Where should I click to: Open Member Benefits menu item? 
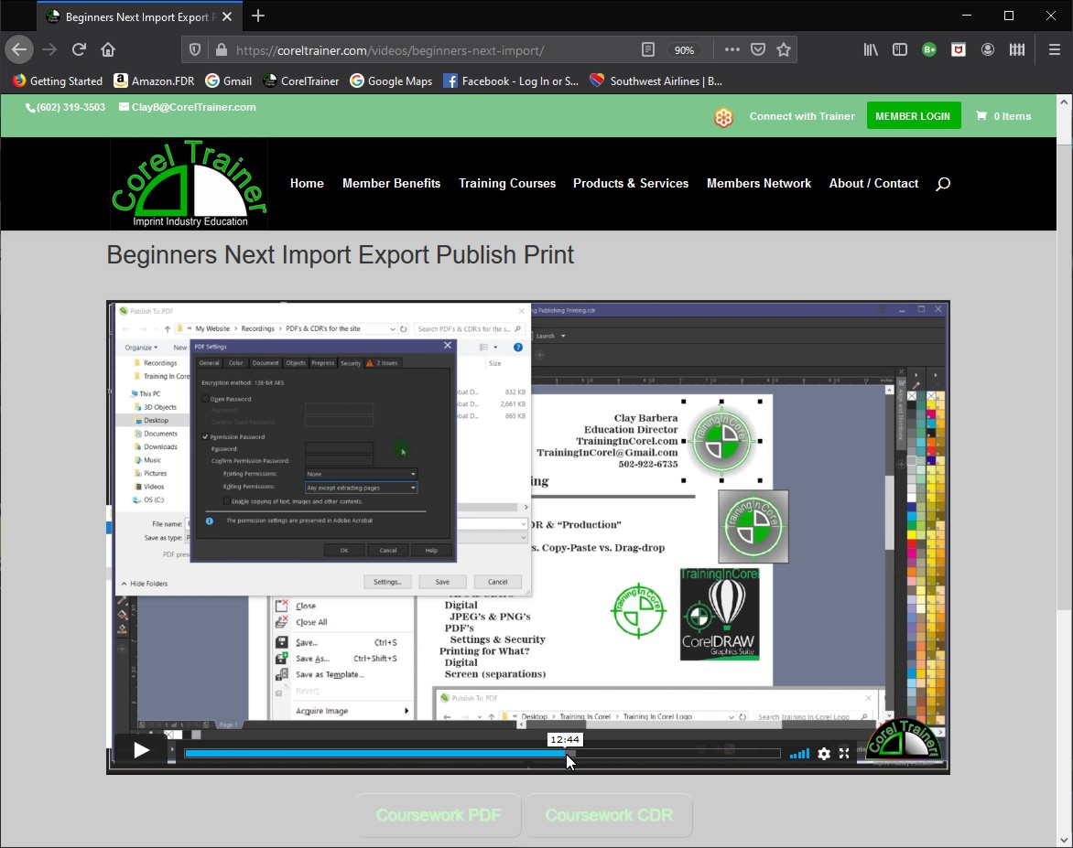coord(392,183)
